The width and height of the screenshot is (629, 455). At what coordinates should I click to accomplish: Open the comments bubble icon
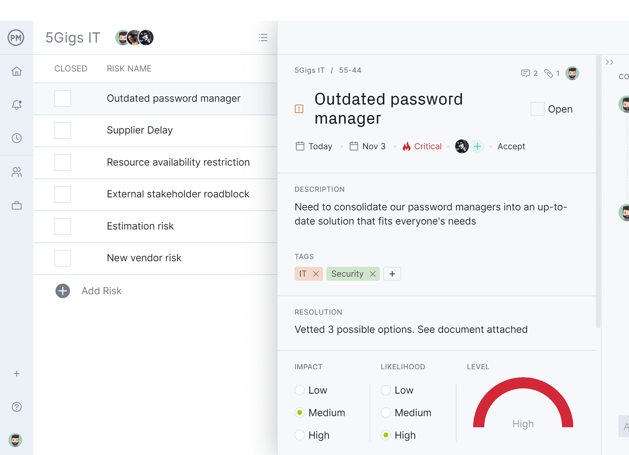tap(525, 73)
